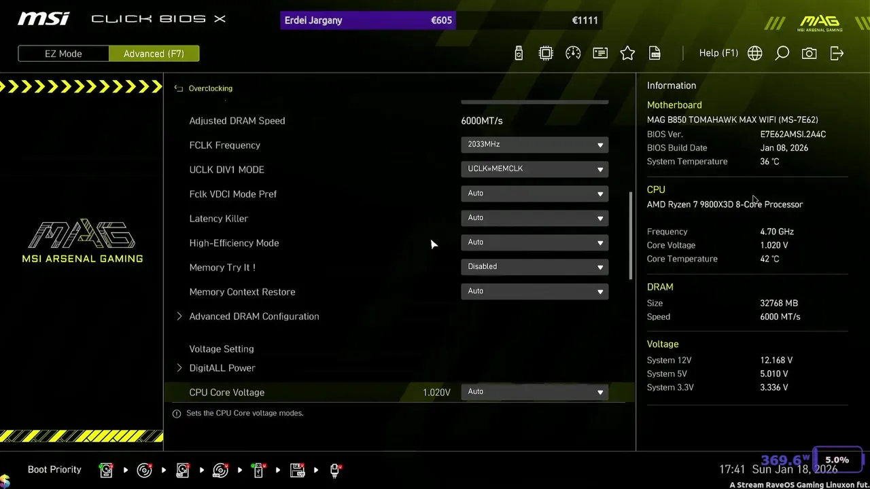870x489 pixels.
Task: Click AMD Ryzen 7 9800X3D processor name
Action: [x=725, y=204]
